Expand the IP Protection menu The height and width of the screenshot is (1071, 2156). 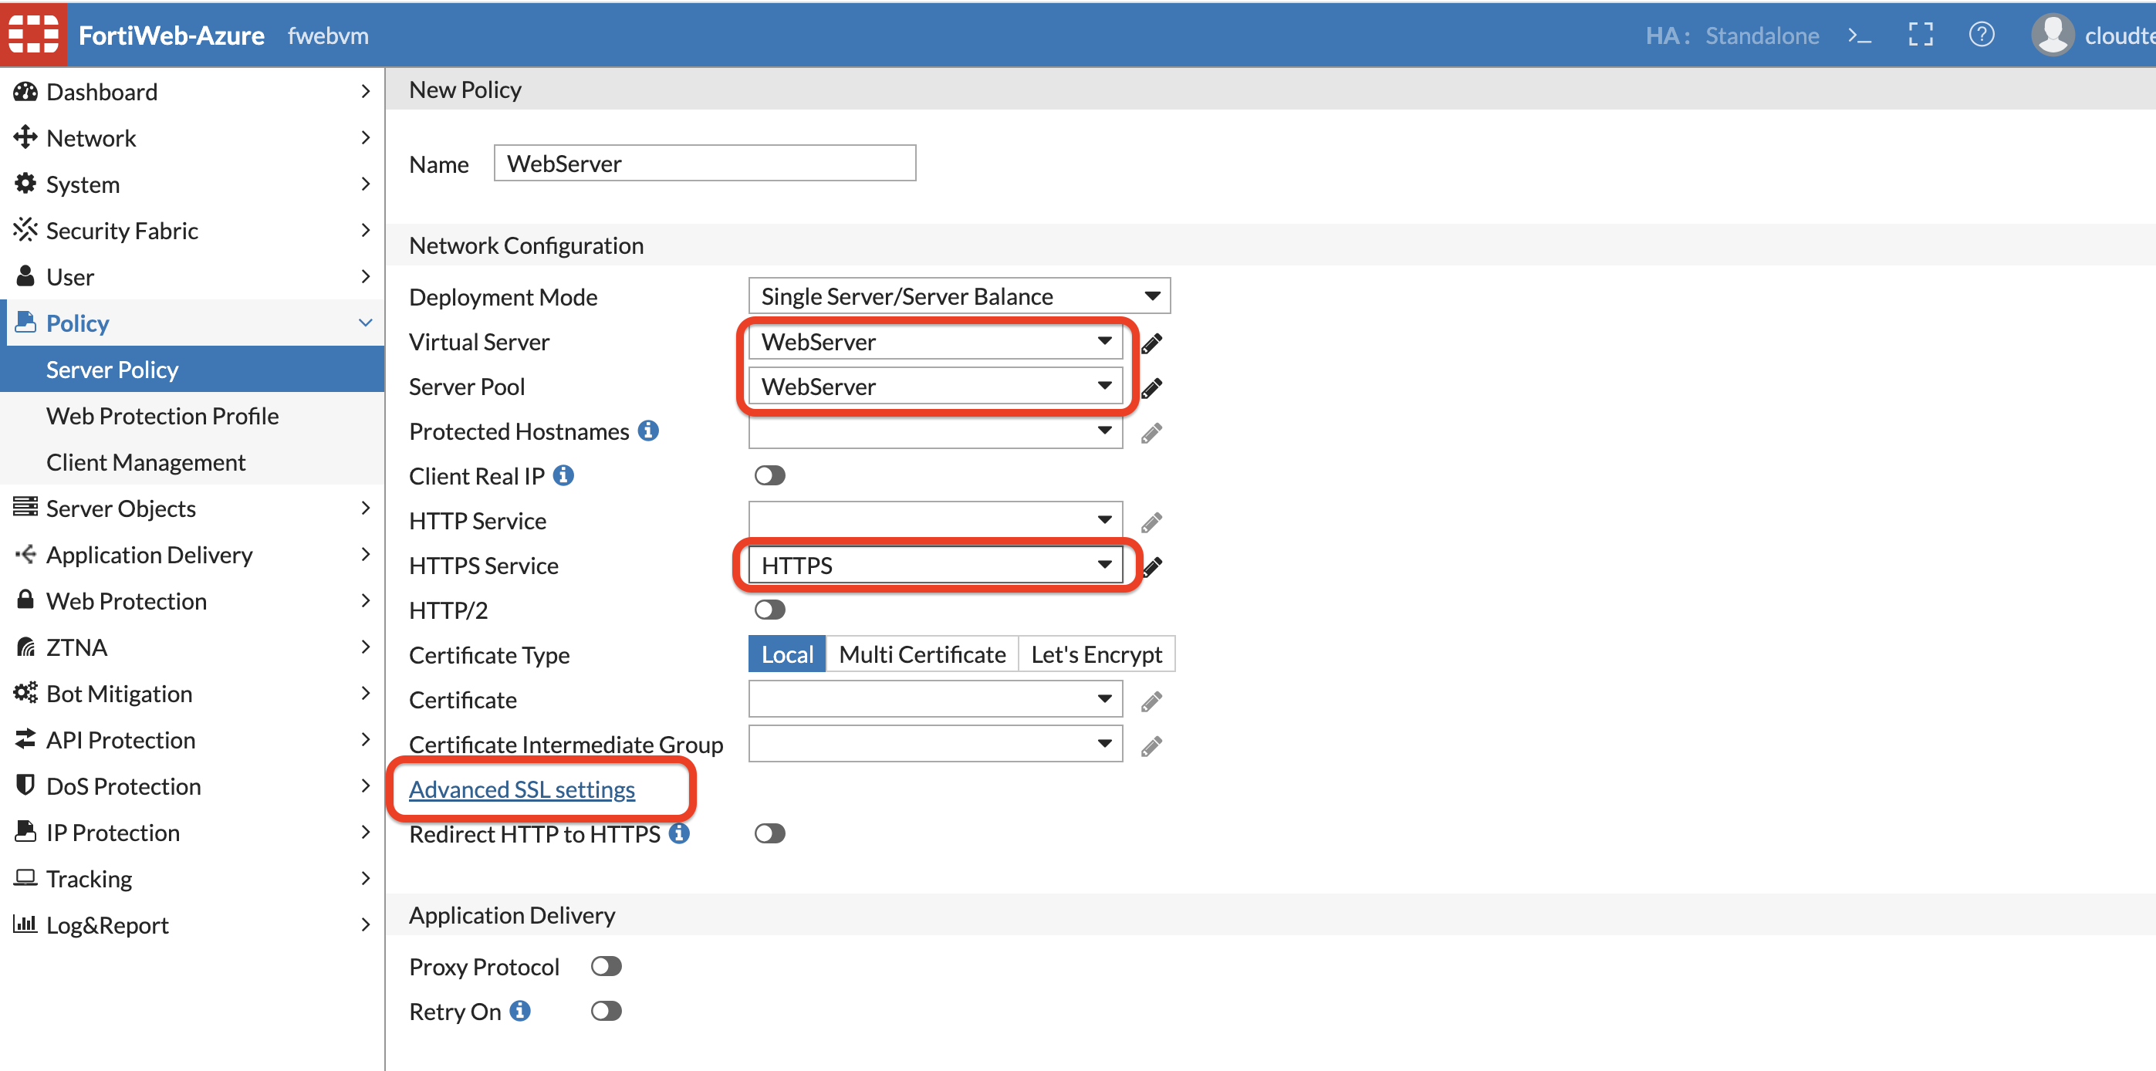[192, 832]
